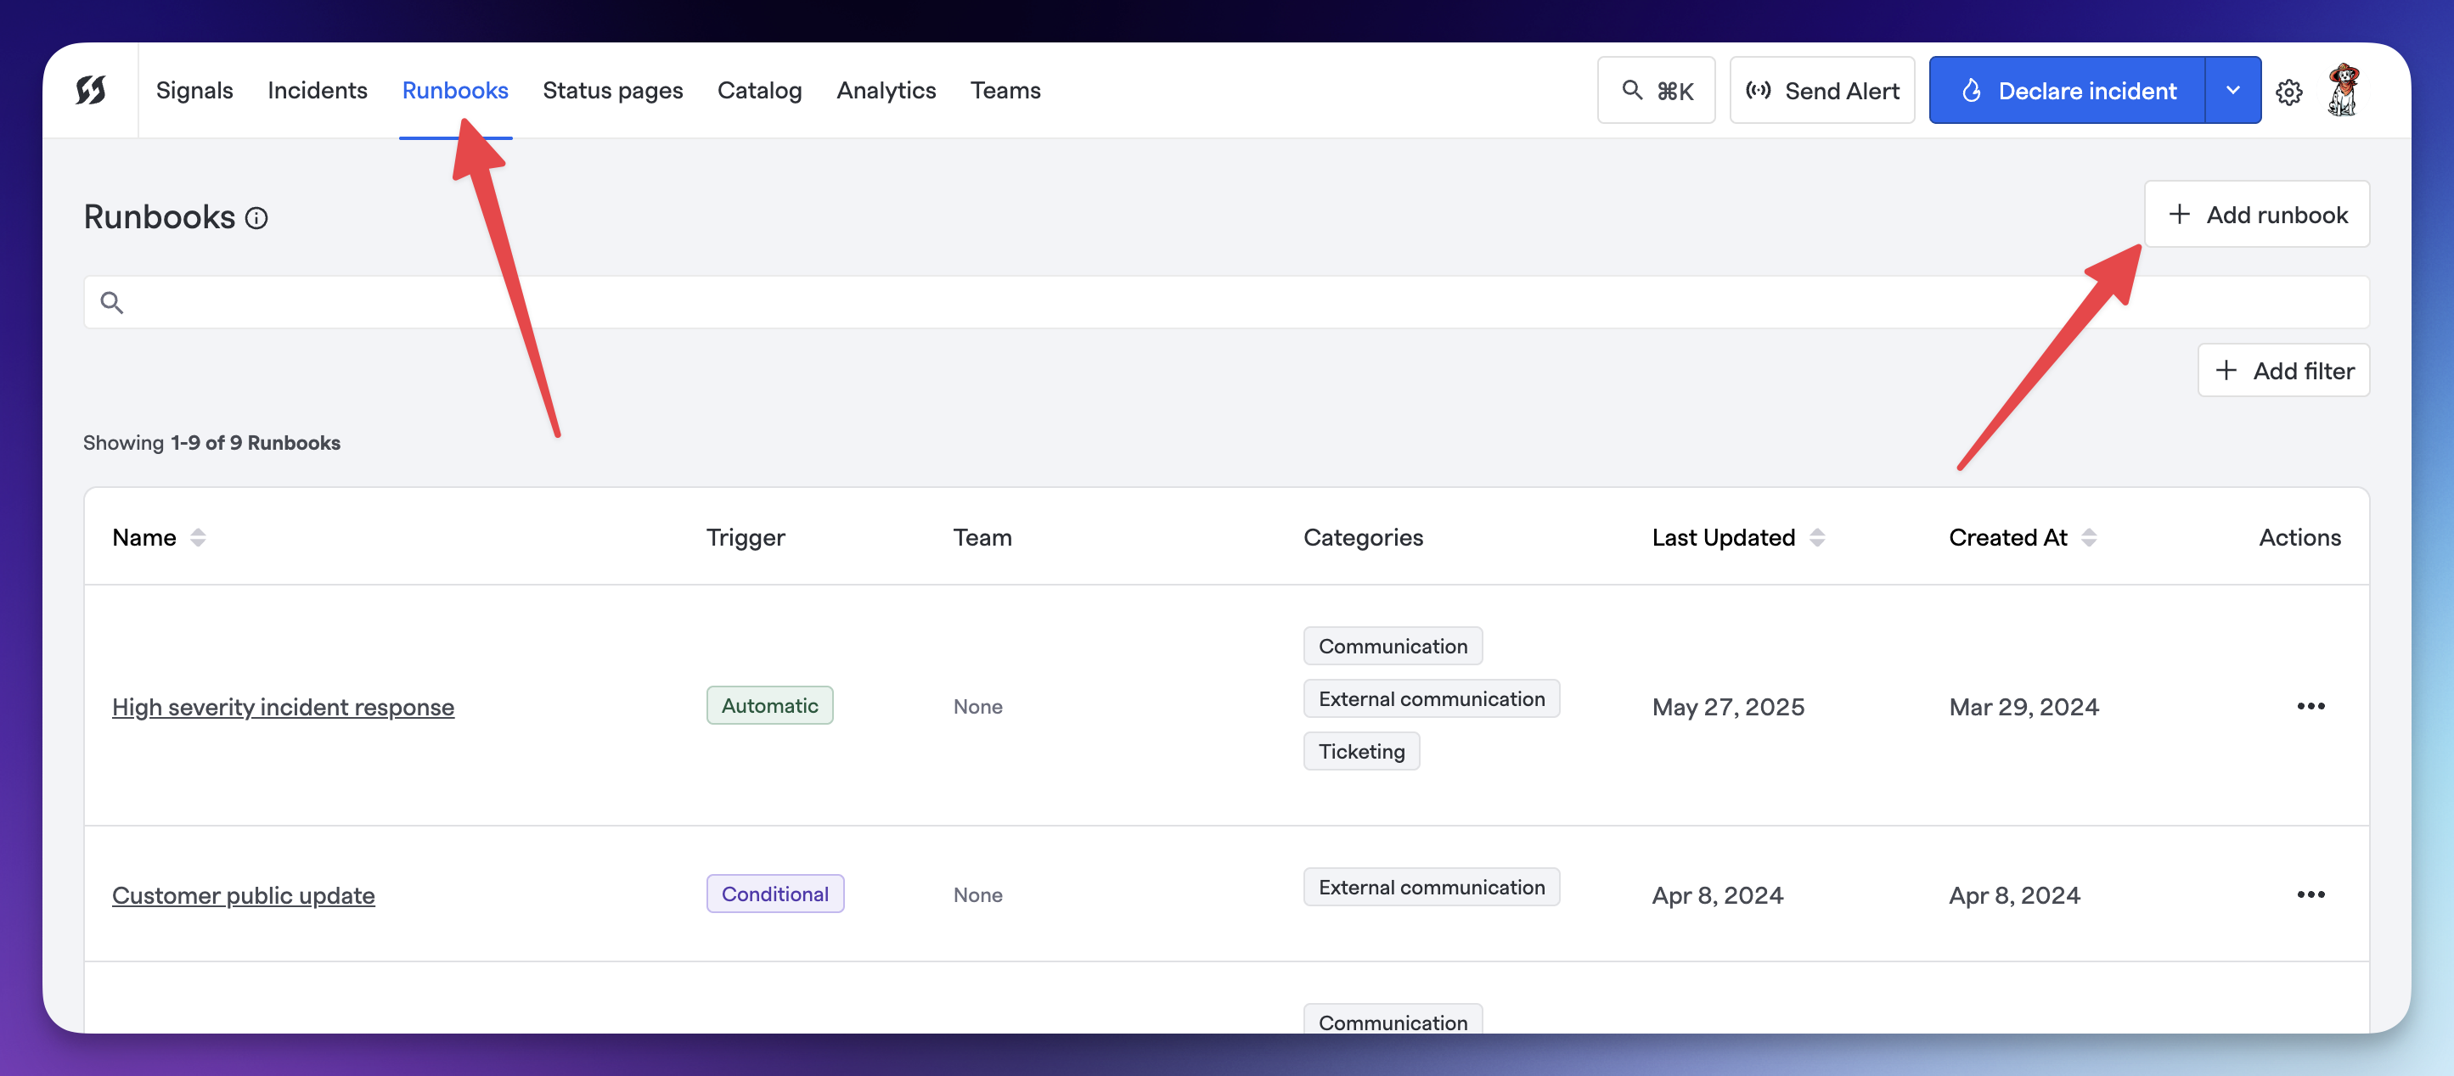This screenshot has height=1076, width=2454.
Task: Click the Add filter button
Action: click(2283, 371)
